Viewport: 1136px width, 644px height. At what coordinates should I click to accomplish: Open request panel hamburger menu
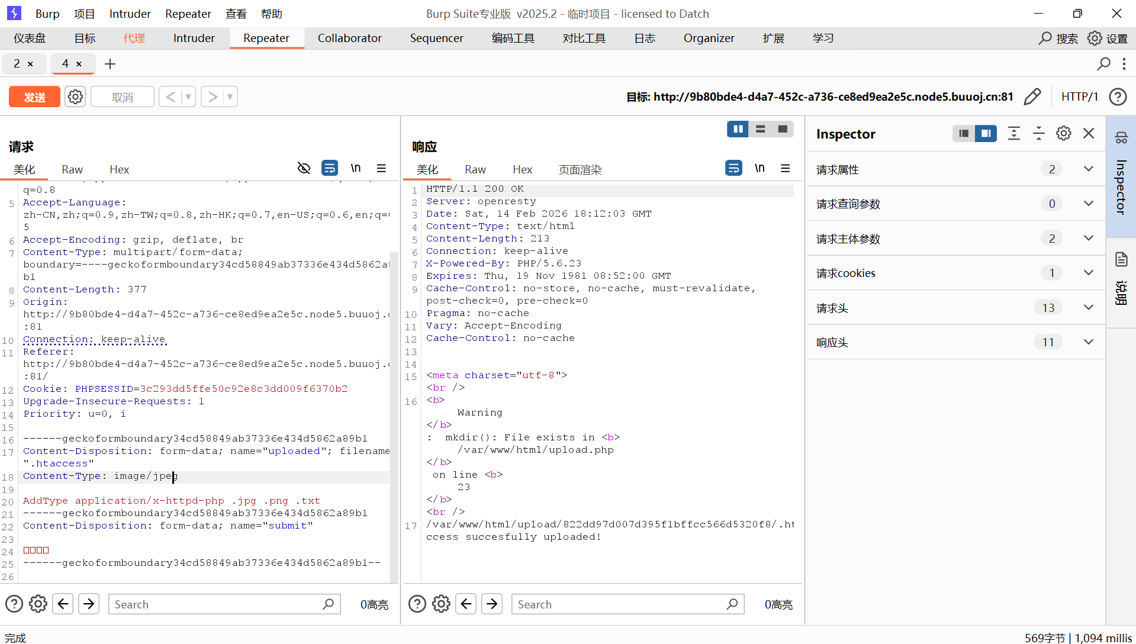pos(381,169)
